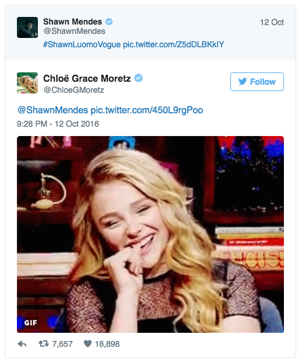
Task: Click the Chloë Grace Moretz display name
Action: [87, 78]
